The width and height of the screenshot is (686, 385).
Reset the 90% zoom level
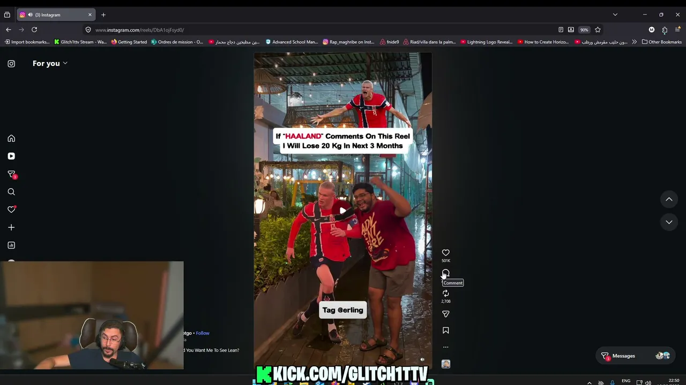(x=584, y=30)
